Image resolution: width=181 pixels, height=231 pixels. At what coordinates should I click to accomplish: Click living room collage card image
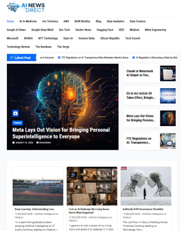[x=92, y=186]
